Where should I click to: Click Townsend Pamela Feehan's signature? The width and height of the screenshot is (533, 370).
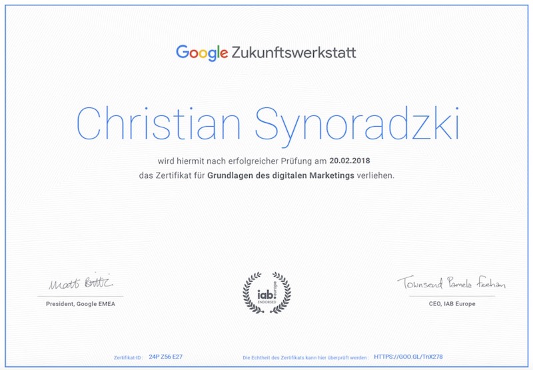click(x=451, y=283)
